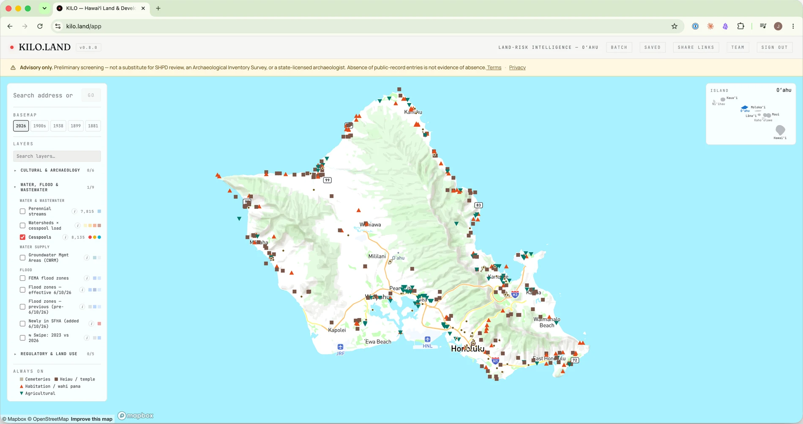
Task: Open the Saved page
Action: pos(653,47)
